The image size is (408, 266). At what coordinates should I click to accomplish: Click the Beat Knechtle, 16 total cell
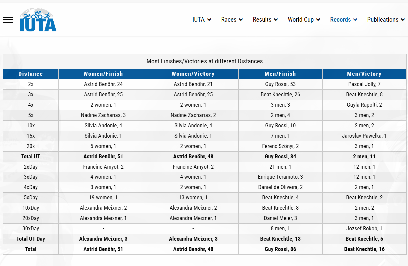364,249
